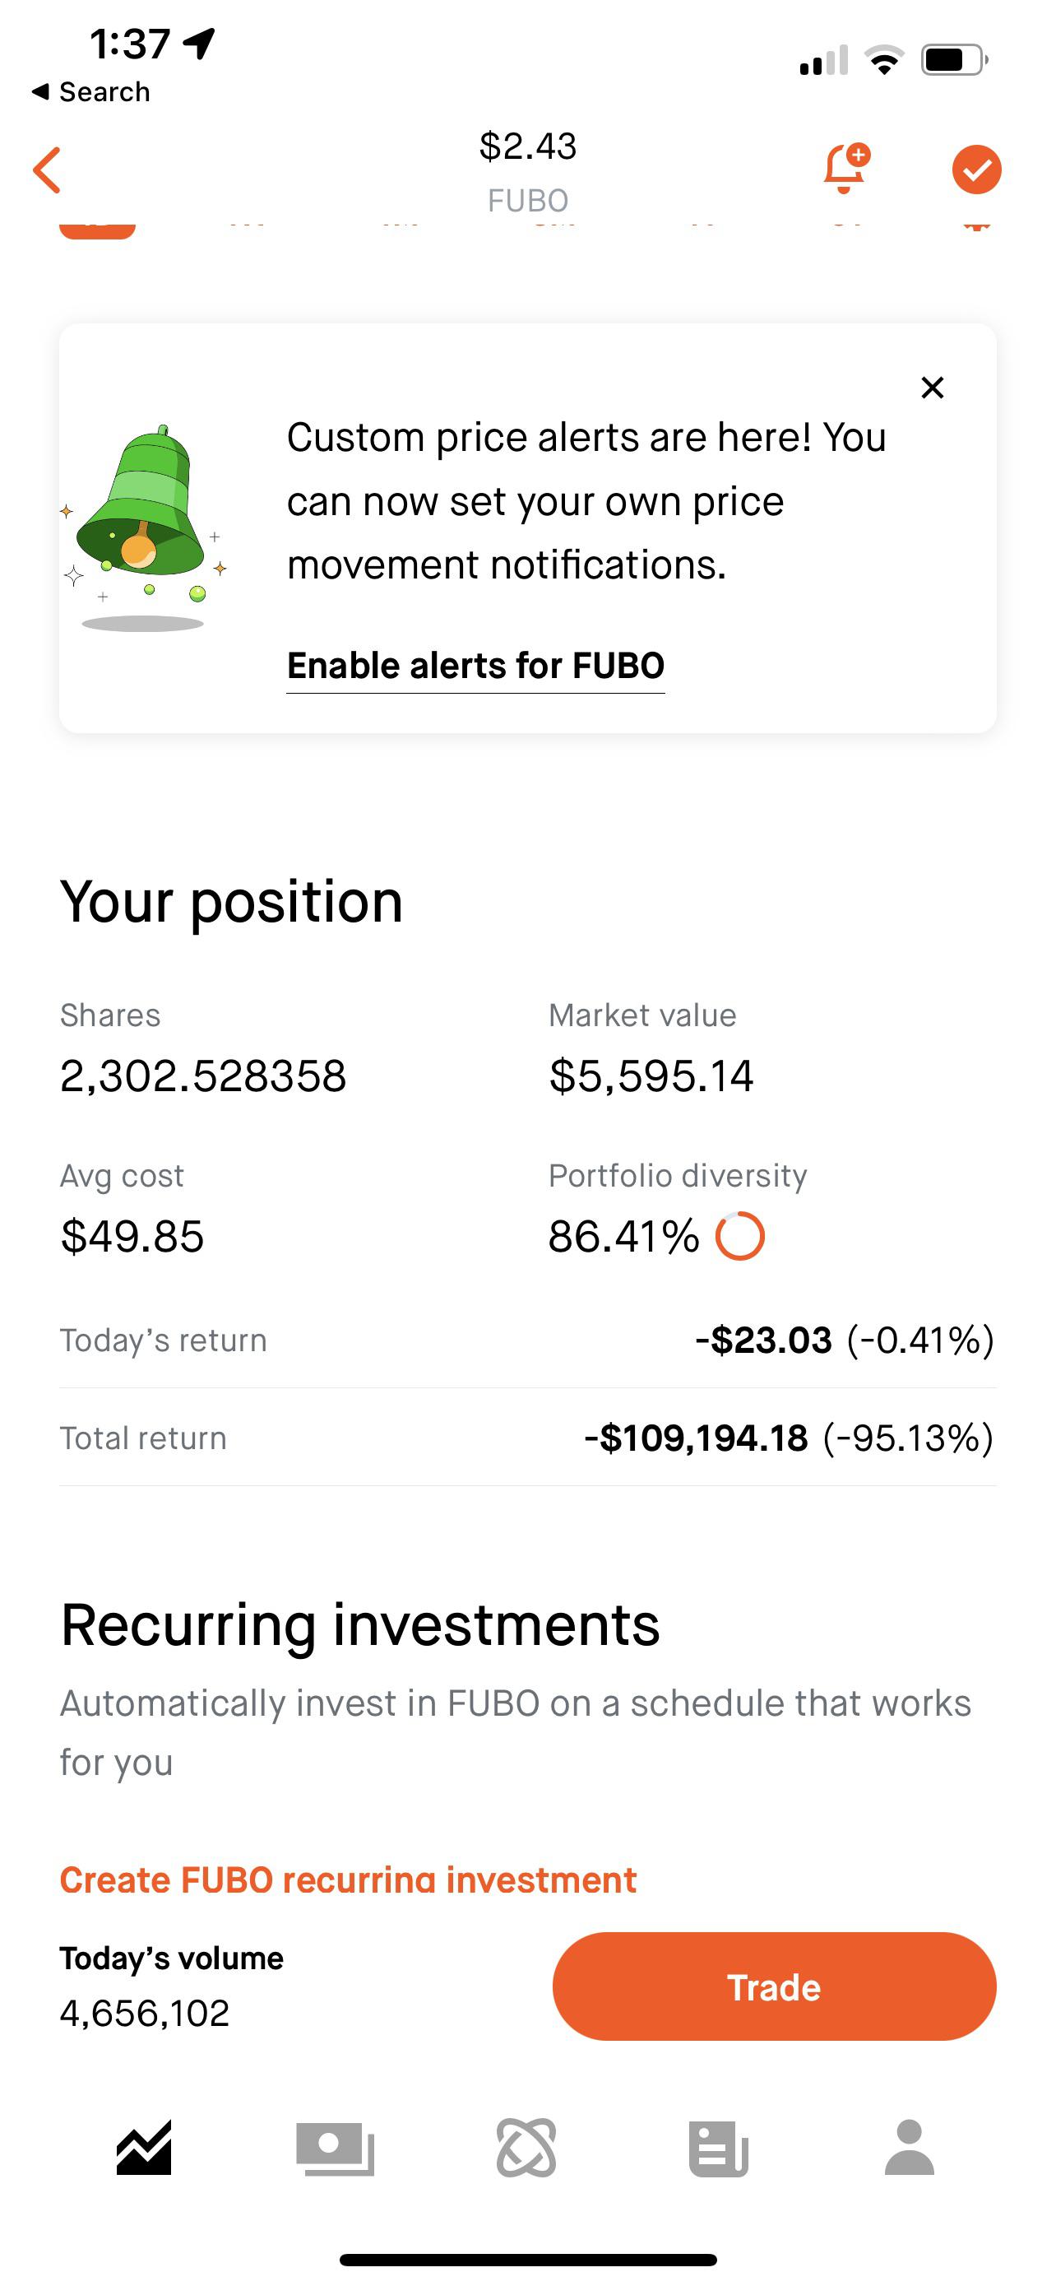Open the Account profile icon

click(x=910, y=2149)
